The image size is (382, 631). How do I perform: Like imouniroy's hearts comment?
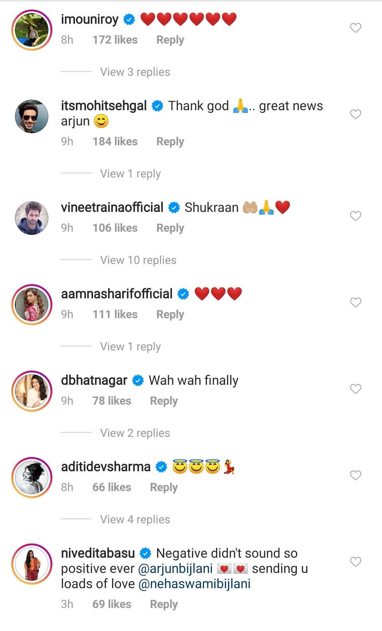pyautogui.click(x=355, y=28)
